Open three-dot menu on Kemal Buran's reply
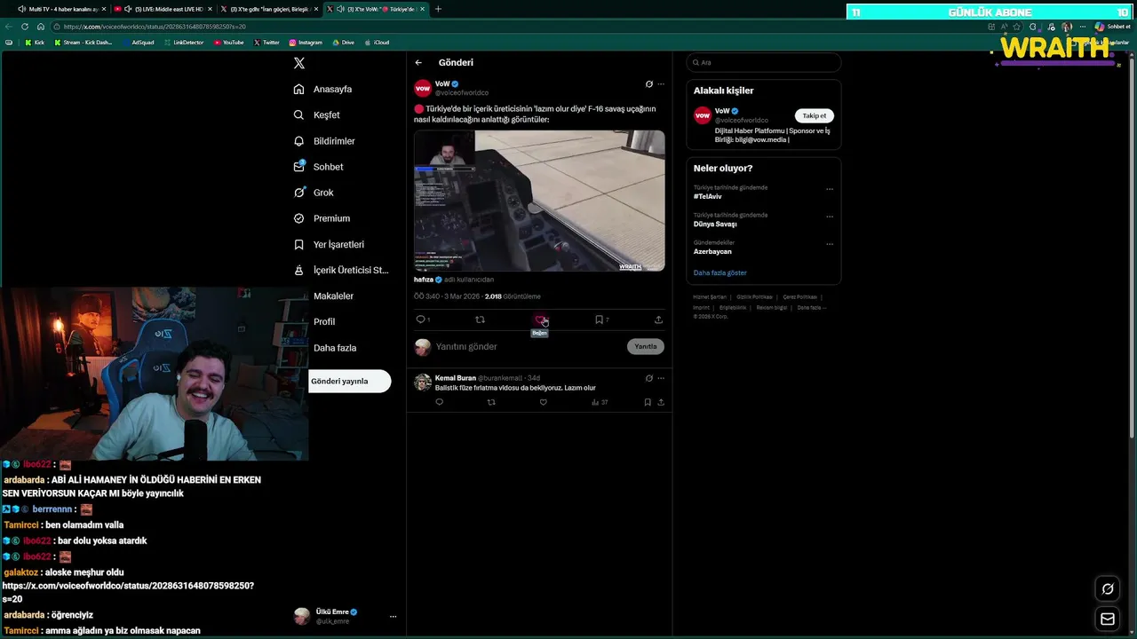The image size is (1137, 639). (x=661, y=378)
